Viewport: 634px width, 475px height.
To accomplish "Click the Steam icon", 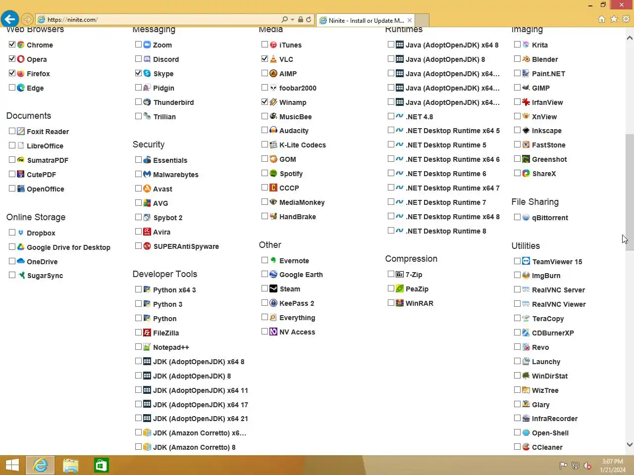I will point(273,288).
